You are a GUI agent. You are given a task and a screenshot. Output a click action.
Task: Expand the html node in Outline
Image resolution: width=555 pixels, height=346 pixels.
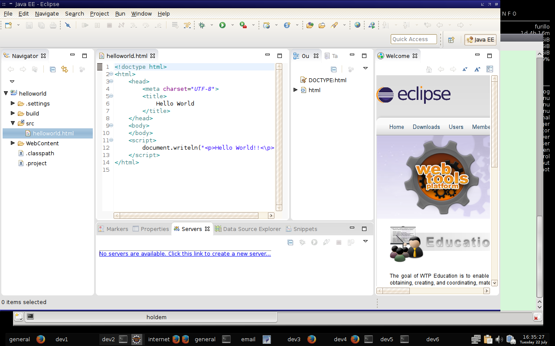[x=296, y=90]
